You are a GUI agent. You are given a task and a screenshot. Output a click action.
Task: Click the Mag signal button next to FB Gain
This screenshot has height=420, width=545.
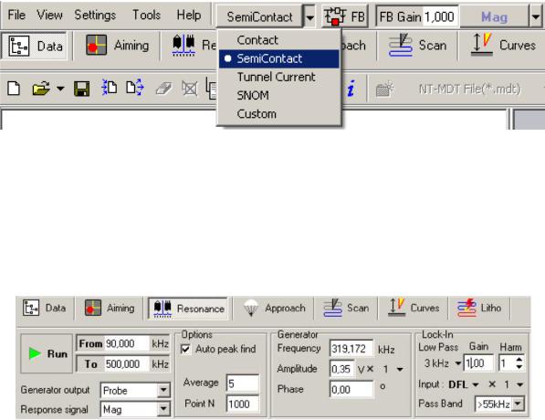[494, 16]
